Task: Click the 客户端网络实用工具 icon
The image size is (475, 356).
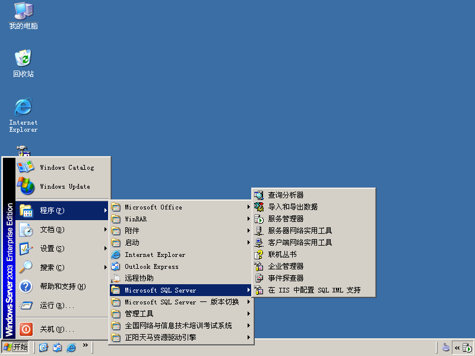Action: point(259,243)
